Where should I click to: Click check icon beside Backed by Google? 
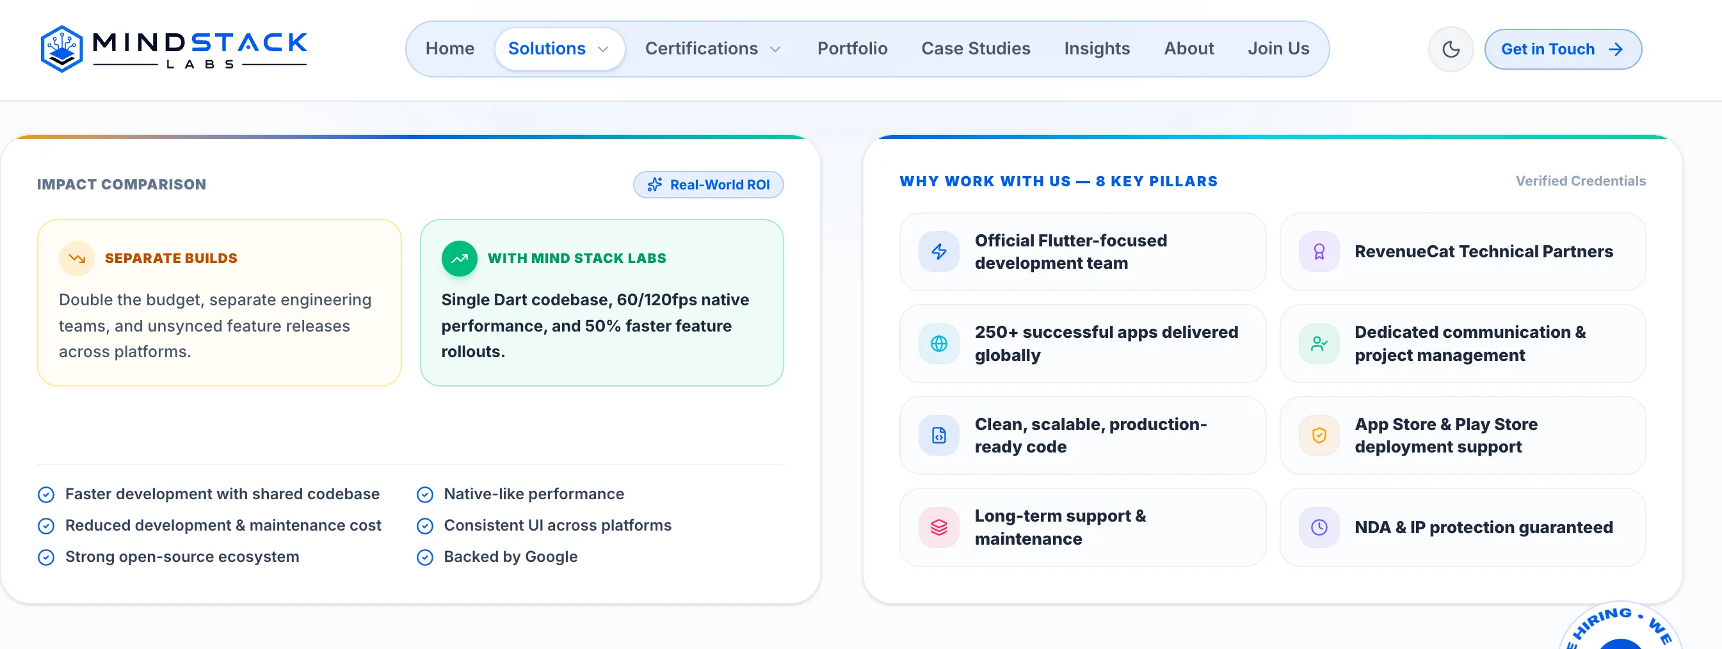425,557
